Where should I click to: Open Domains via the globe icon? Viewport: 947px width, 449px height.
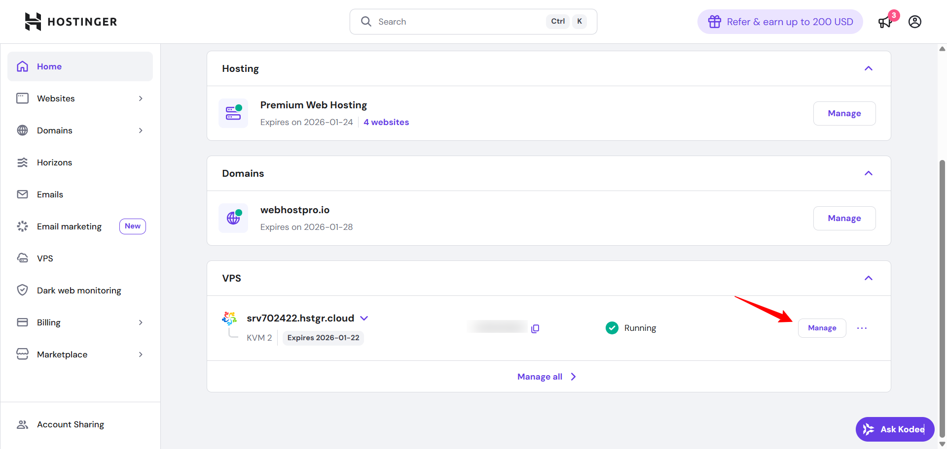tap(22, 130)
